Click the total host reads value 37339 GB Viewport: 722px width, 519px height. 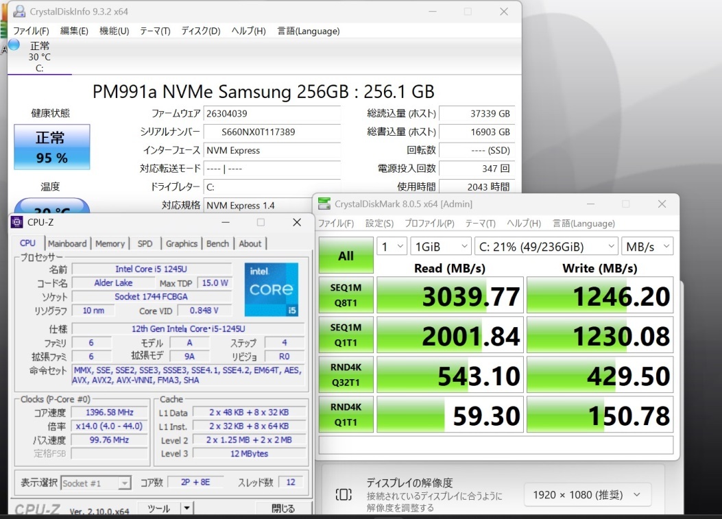(476, 113)
